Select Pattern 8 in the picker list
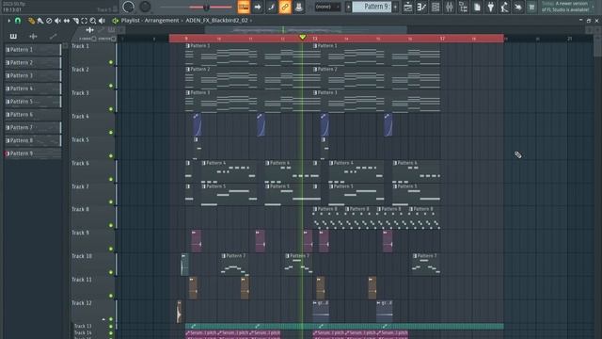602x339 pixels. pyautogui.click(x=33, y=140)
